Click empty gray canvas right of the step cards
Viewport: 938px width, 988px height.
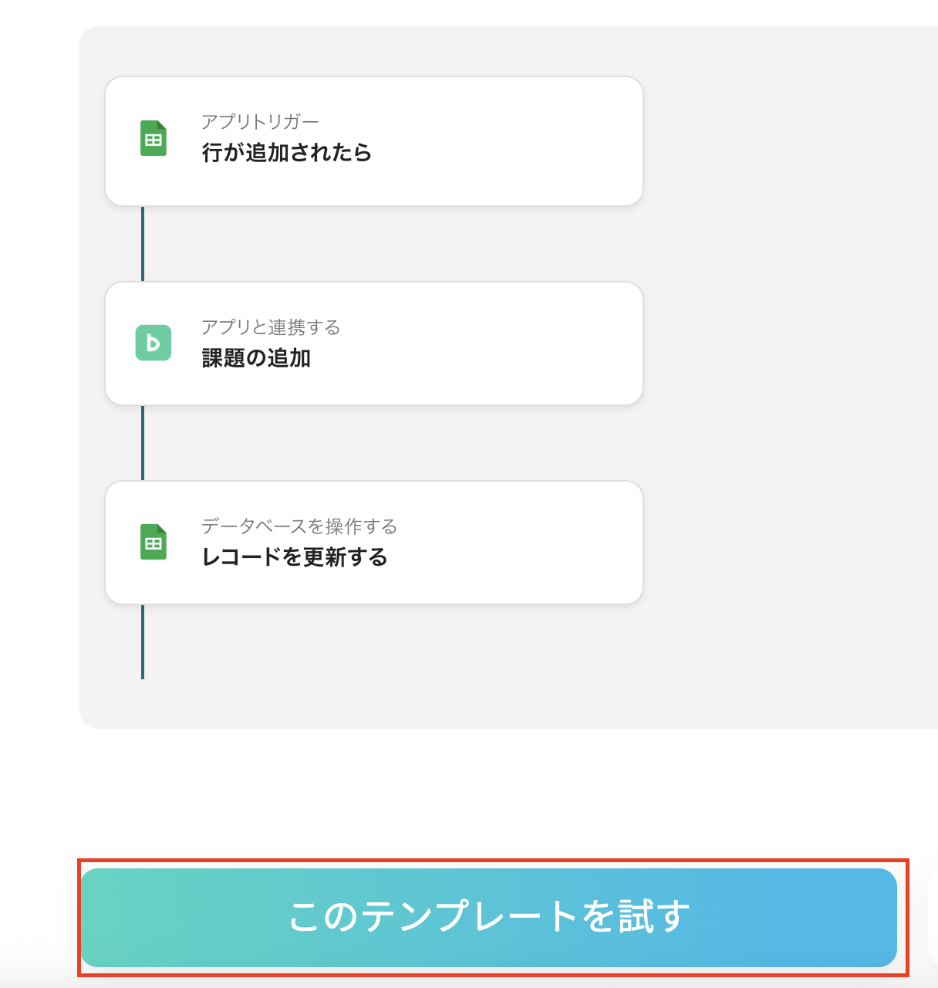point(787,347)
